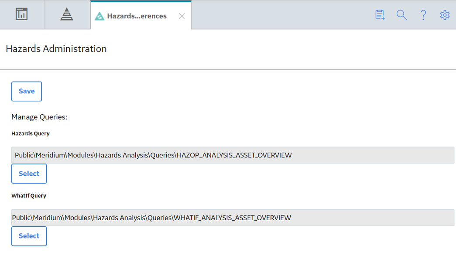Click the WhatIf Query label

tap(29, 196)
